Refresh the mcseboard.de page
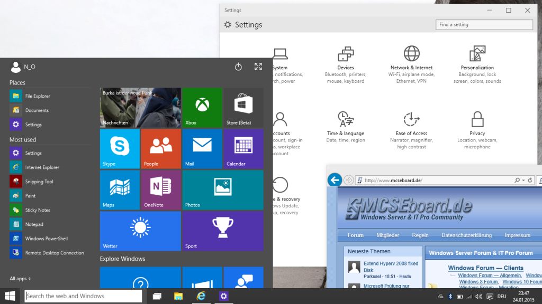The image size is (542, 304). [530, 180]
